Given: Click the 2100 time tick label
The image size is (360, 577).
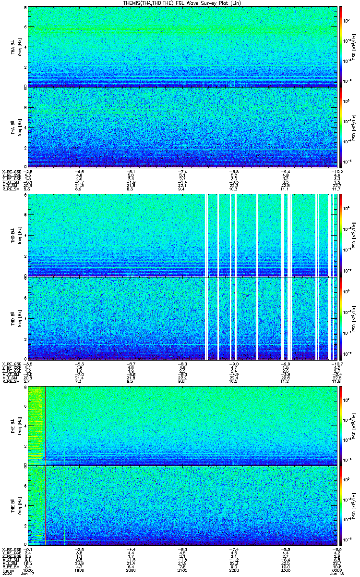Looking at the screenshot, I should coord(183,571).
